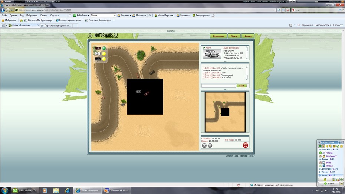Expand the Домострой group in ICQ list
345x194 pixels.
click(320, 169)
